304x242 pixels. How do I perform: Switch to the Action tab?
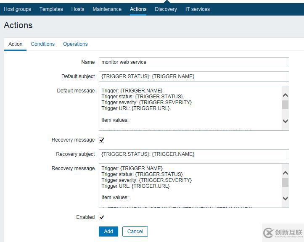15,44
